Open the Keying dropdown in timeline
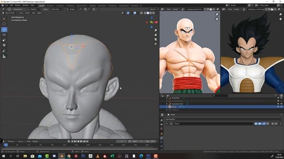The height and width of the screenshot is (159, 284). click(21, 141)
